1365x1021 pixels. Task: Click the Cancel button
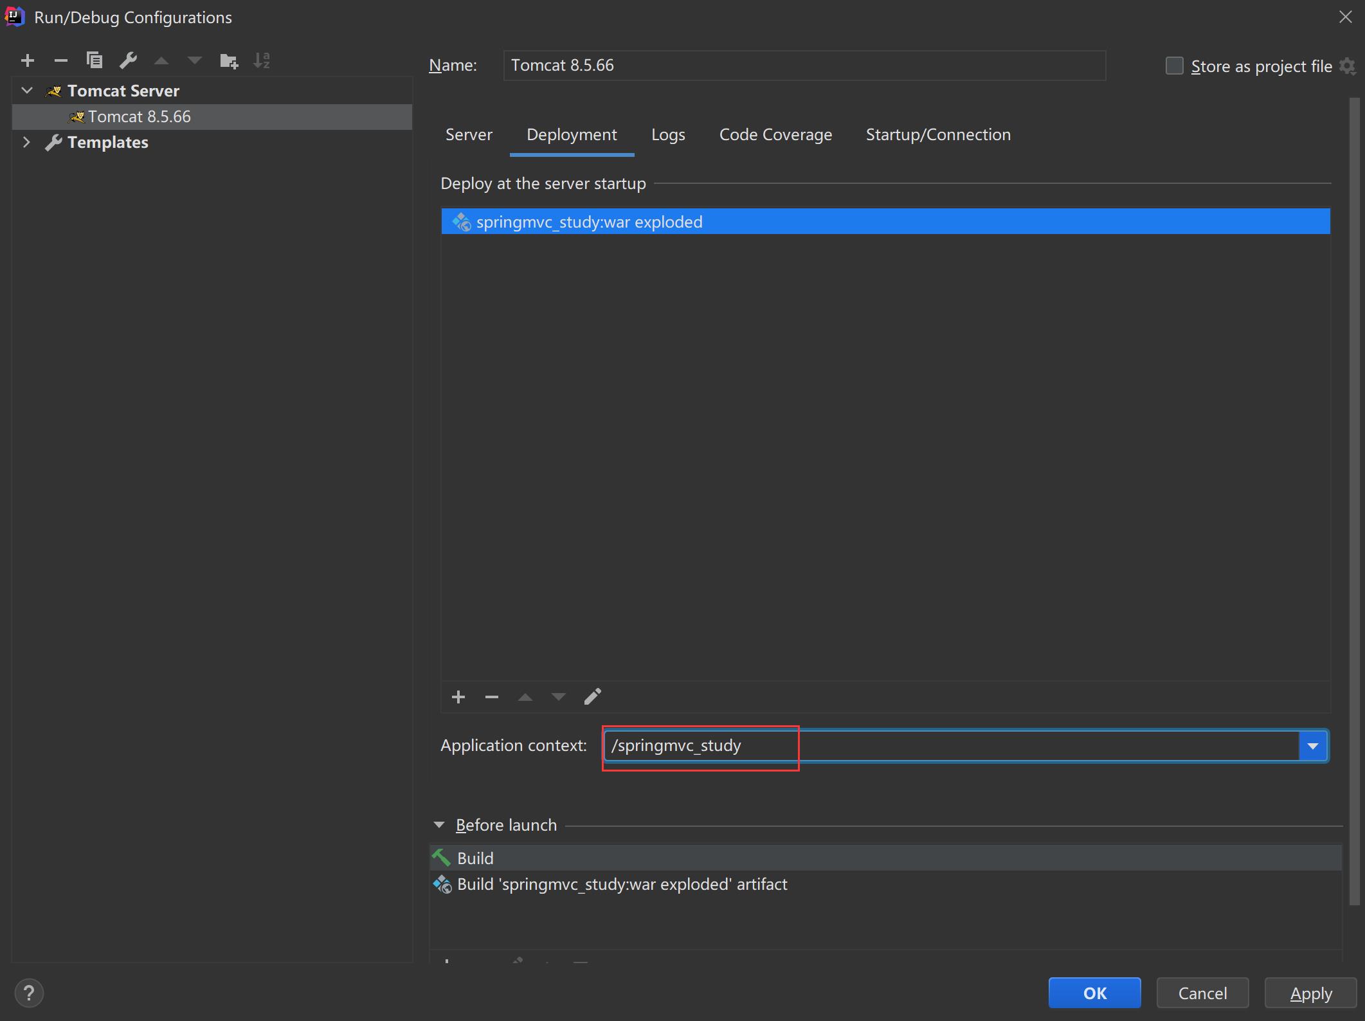[x=1202, y=993]
